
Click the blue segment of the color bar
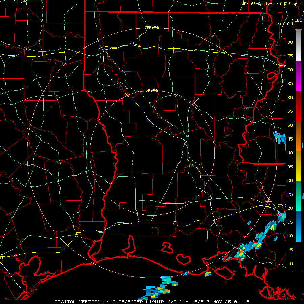point(298,226)
